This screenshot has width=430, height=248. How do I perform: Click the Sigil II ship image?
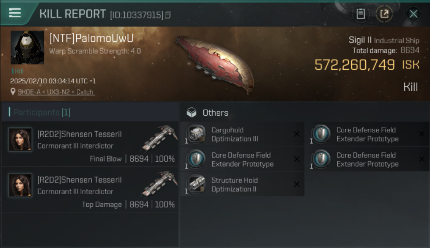(x=215, y=60)
